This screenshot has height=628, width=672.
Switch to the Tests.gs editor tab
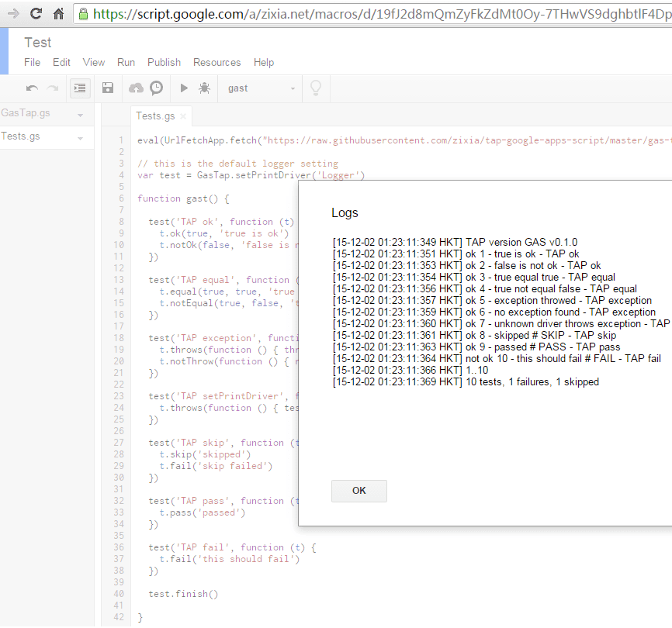pos(154,114)
